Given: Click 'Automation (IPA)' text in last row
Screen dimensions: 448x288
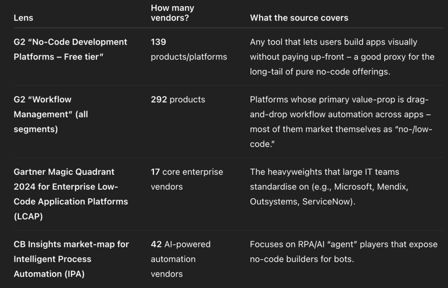Looking at the screenshot, I should (49, 274).
